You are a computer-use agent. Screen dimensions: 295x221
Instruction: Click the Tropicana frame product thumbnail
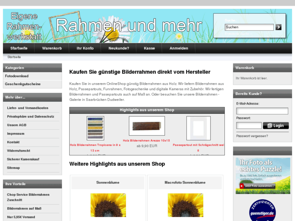point(95,128)
